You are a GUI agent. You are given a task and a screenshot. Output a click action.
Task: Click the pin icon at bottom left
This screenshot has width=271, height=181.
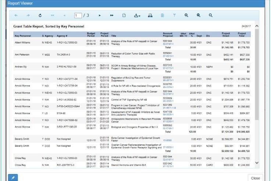click(13, 177)
